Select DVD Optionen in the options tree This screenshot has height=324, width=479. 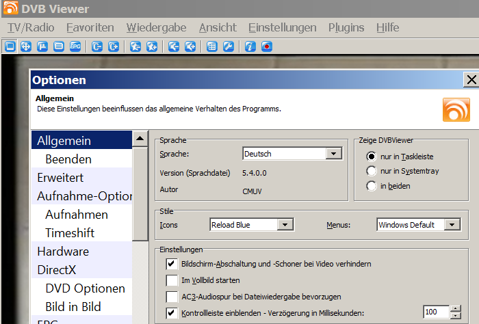[81, 288]
